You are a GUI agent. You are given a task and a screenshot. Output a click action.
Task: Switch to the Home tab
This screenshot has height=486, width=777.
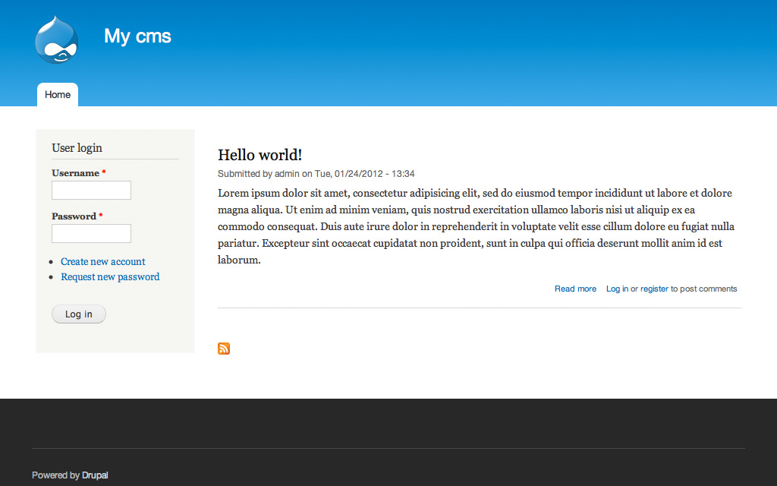pos(57,94)
